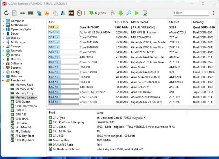Image resolution: width=219 pixels, height=159 pixels.
Task: Click the Value column header
Action: tap(141, 113)
